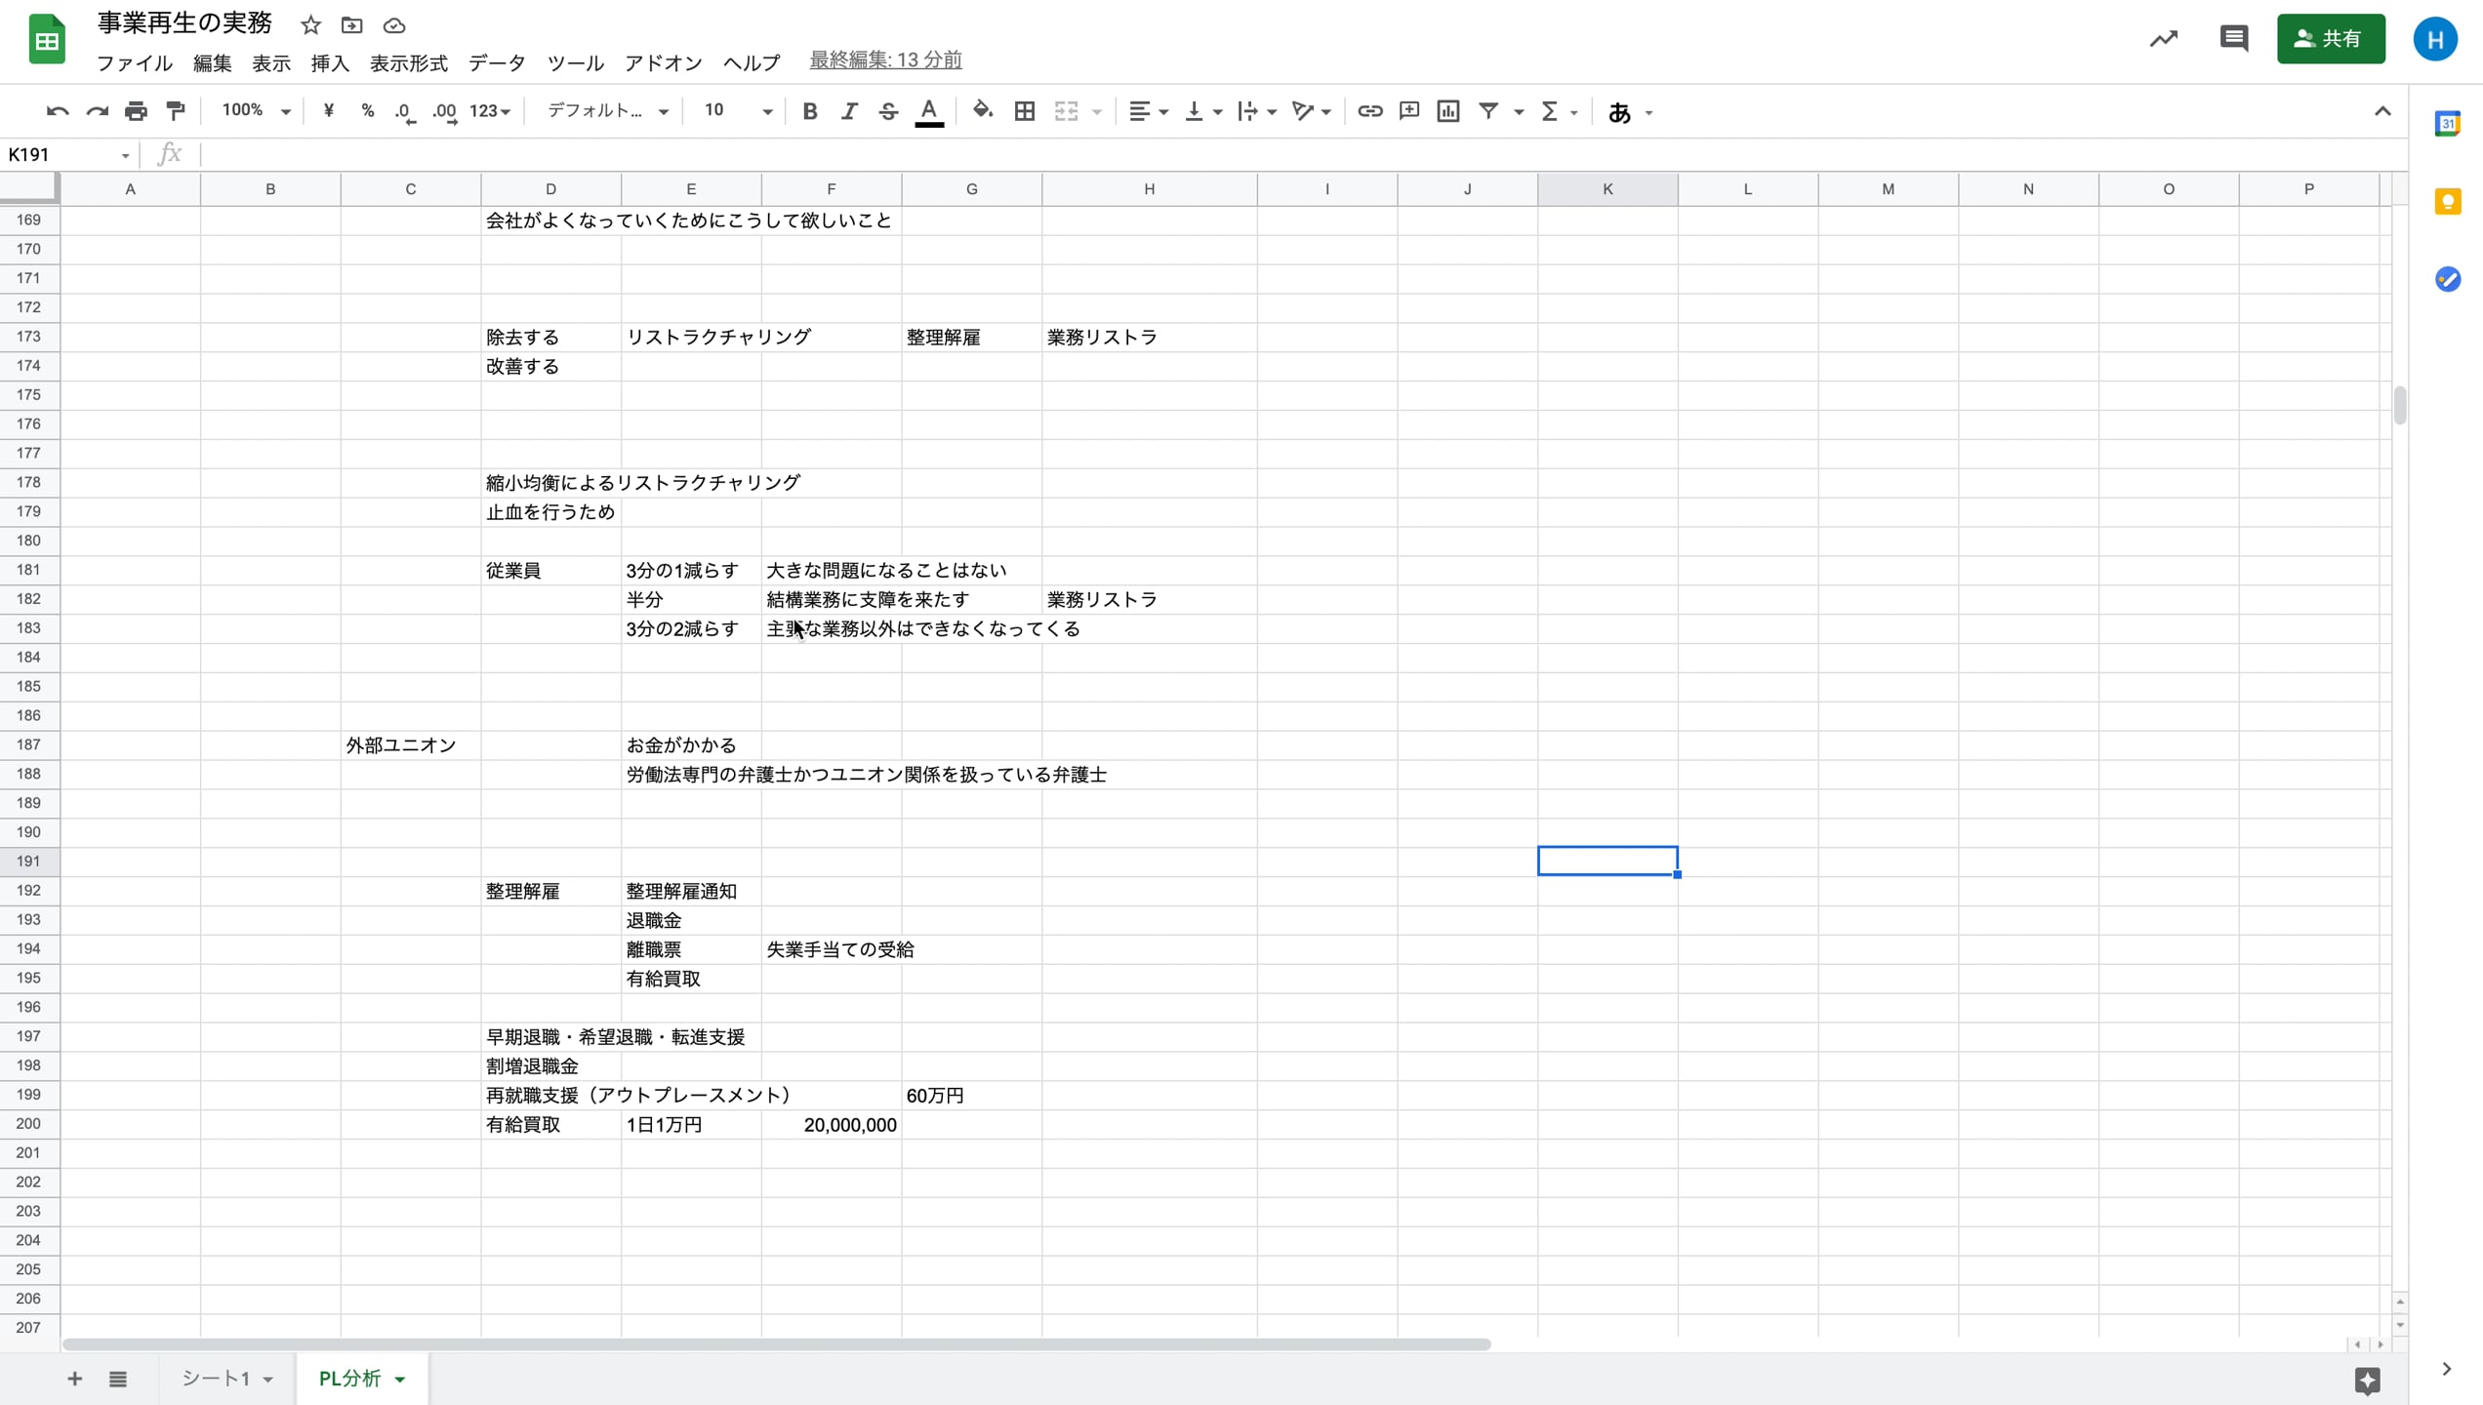Screen dimensions: 2483x1405
Task: Open Google Keep in the side panel
Action: [2448, 201]
